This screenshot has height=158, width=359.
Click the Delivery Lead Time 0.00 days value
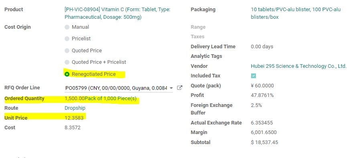[x=262, y=46]
